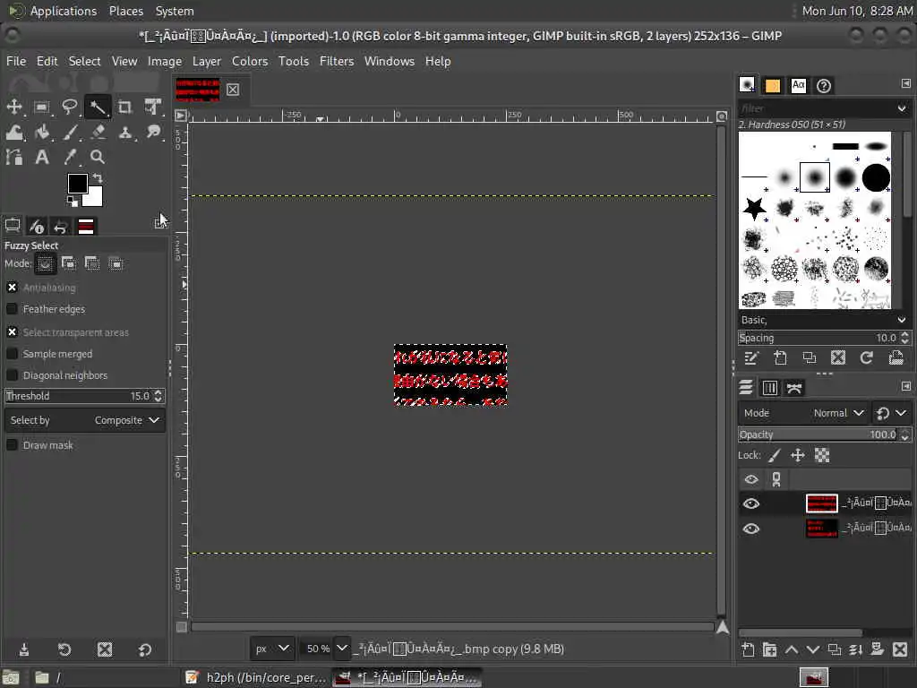The width and height of the screenshot is (917, 688).
Task: Select the Zoom magnifier tool
Action: click(98, 157)
